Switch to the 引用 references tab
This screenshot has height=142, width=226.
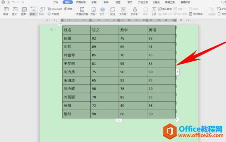(94, 2)
